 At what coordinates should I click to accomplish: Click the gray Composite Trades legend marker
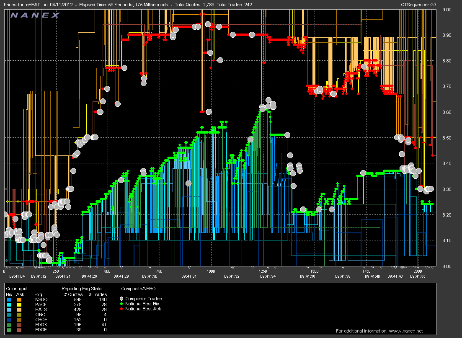tap(122, 299)
